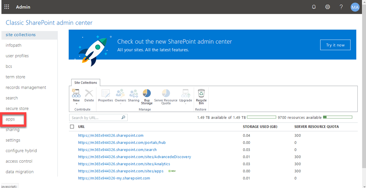Image resolution: width=366 pixels, height=188 pixels.
Task: Select the Site Collections ribbon tab
Action: [x=86, y=83]
